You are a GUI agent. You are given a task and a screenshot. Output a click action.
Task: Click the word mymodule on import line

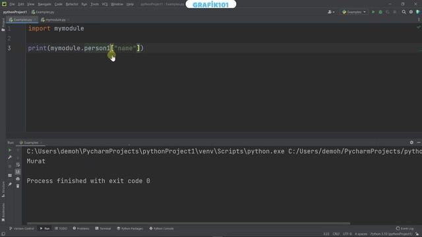coord(69,28)
